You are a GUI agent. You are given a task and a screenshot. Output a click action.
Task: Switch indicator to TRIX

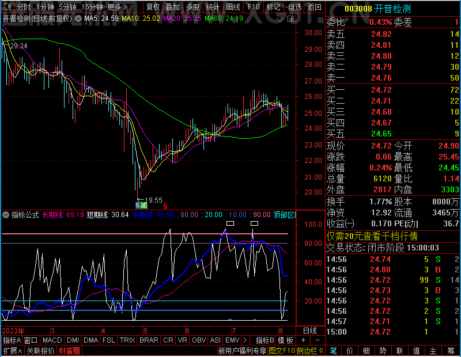[x=127, y=340]
